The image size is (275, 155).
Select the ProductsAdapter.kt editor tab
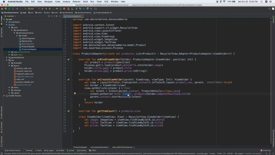[73, 16]
